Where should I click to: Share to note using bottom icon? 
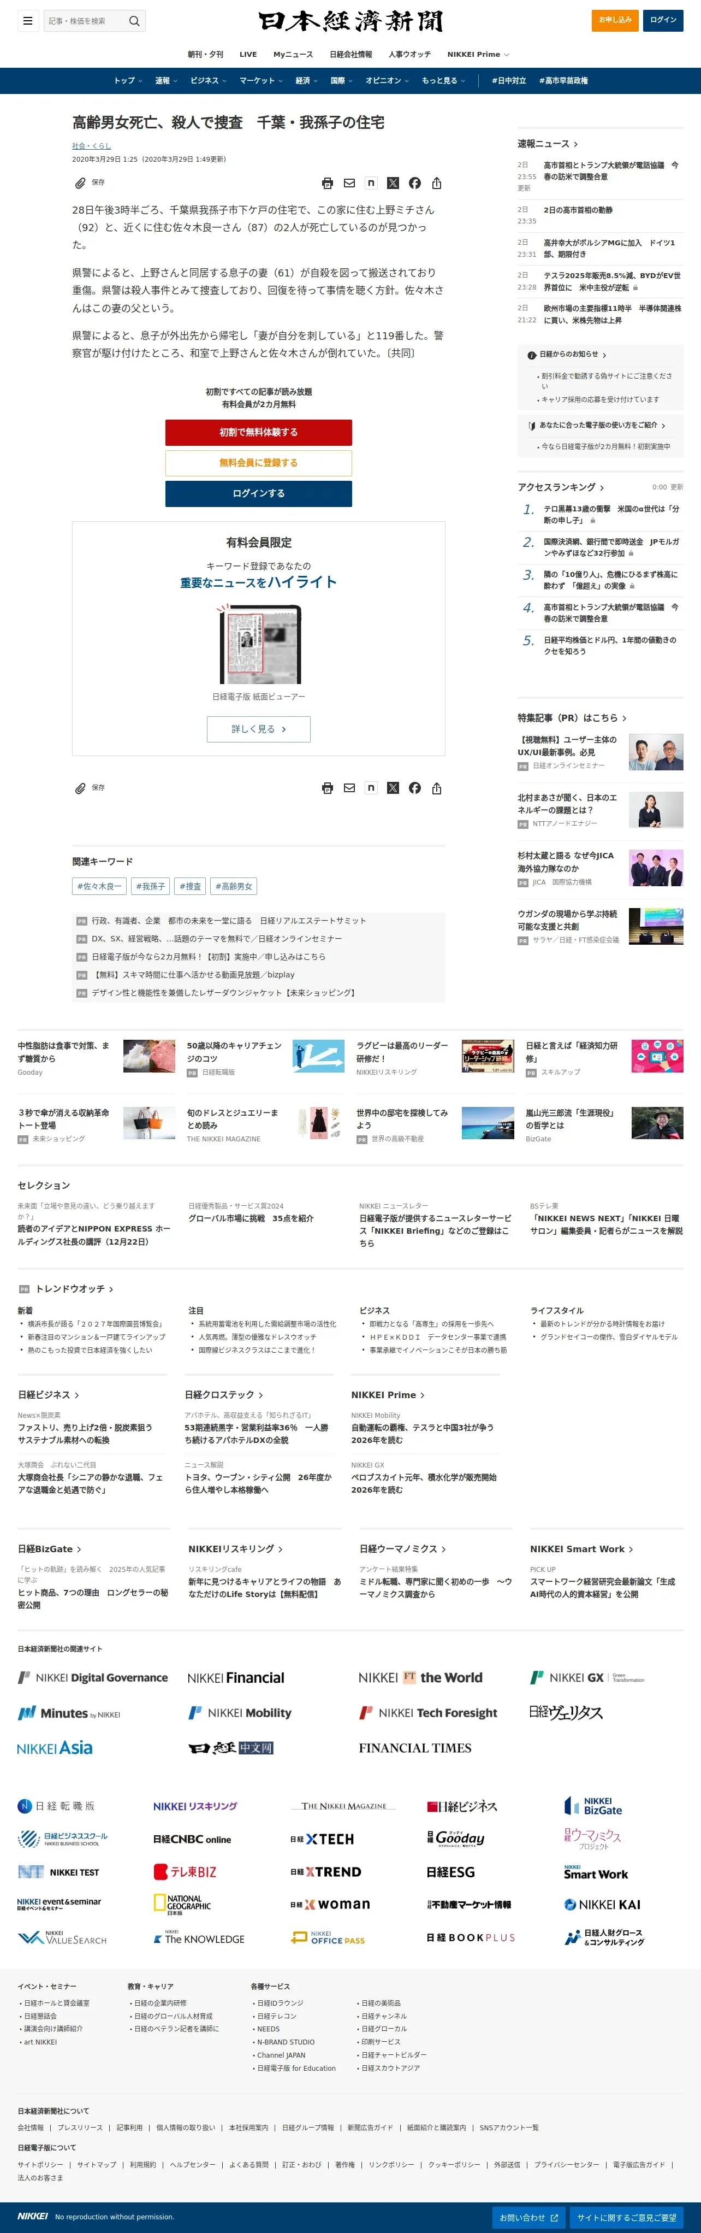(x=371, y=788)
